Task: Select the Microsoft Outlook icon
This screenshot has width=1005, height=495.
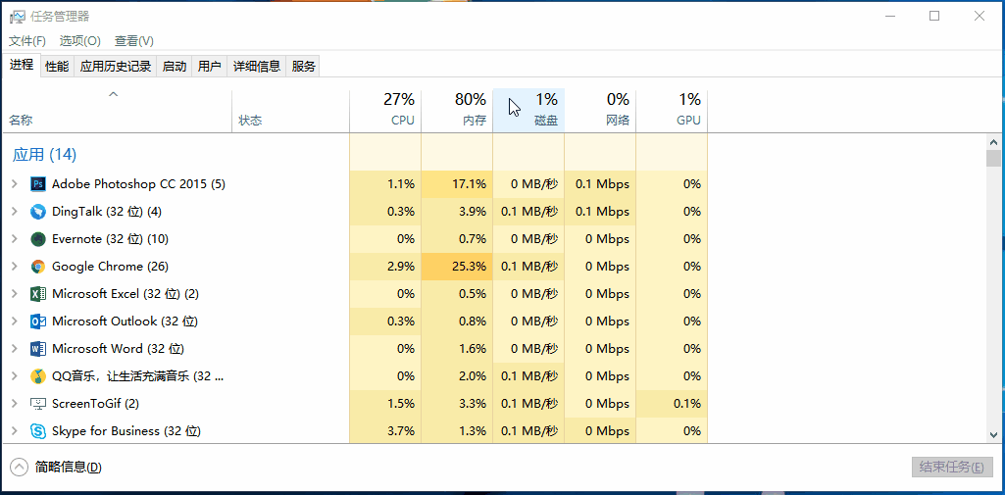Action: 38,322
